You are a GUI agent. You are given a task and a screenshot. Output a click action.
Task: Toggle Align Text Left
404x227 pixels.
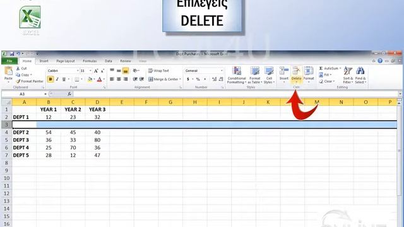pyautogui.click(x=112, y=79)
